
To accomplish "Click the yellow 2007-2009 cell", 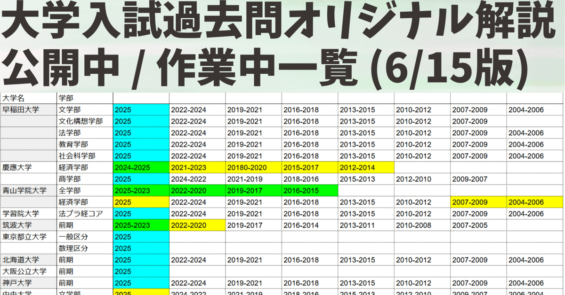I will 478,202.
